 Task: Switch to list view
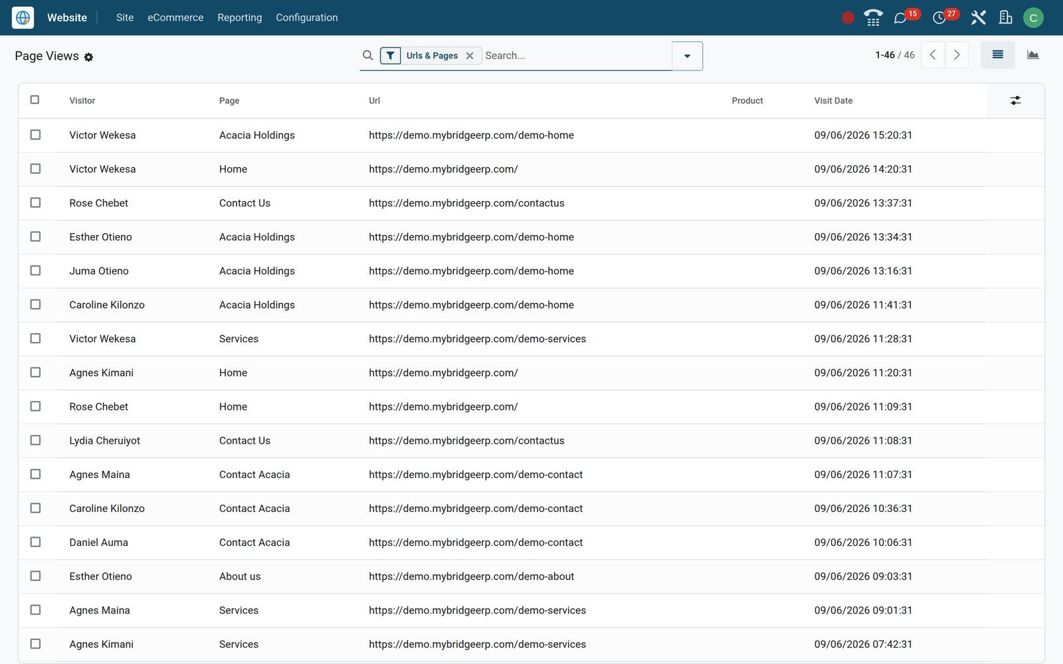998,55
